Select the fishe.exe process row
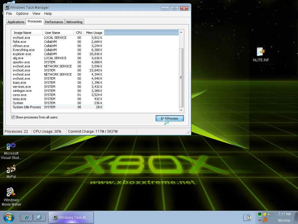This screenshot has width=298, height=224. pyautogui.click(x=58, y=42)
